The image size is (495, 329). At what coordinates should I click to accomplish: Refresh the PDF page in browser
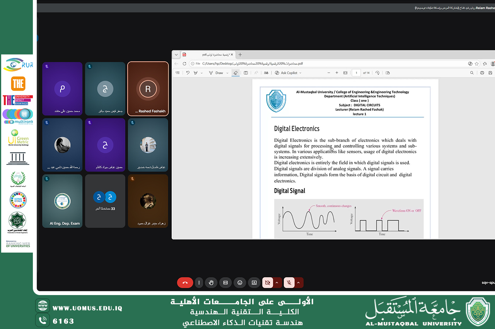(x=184, y=64)
